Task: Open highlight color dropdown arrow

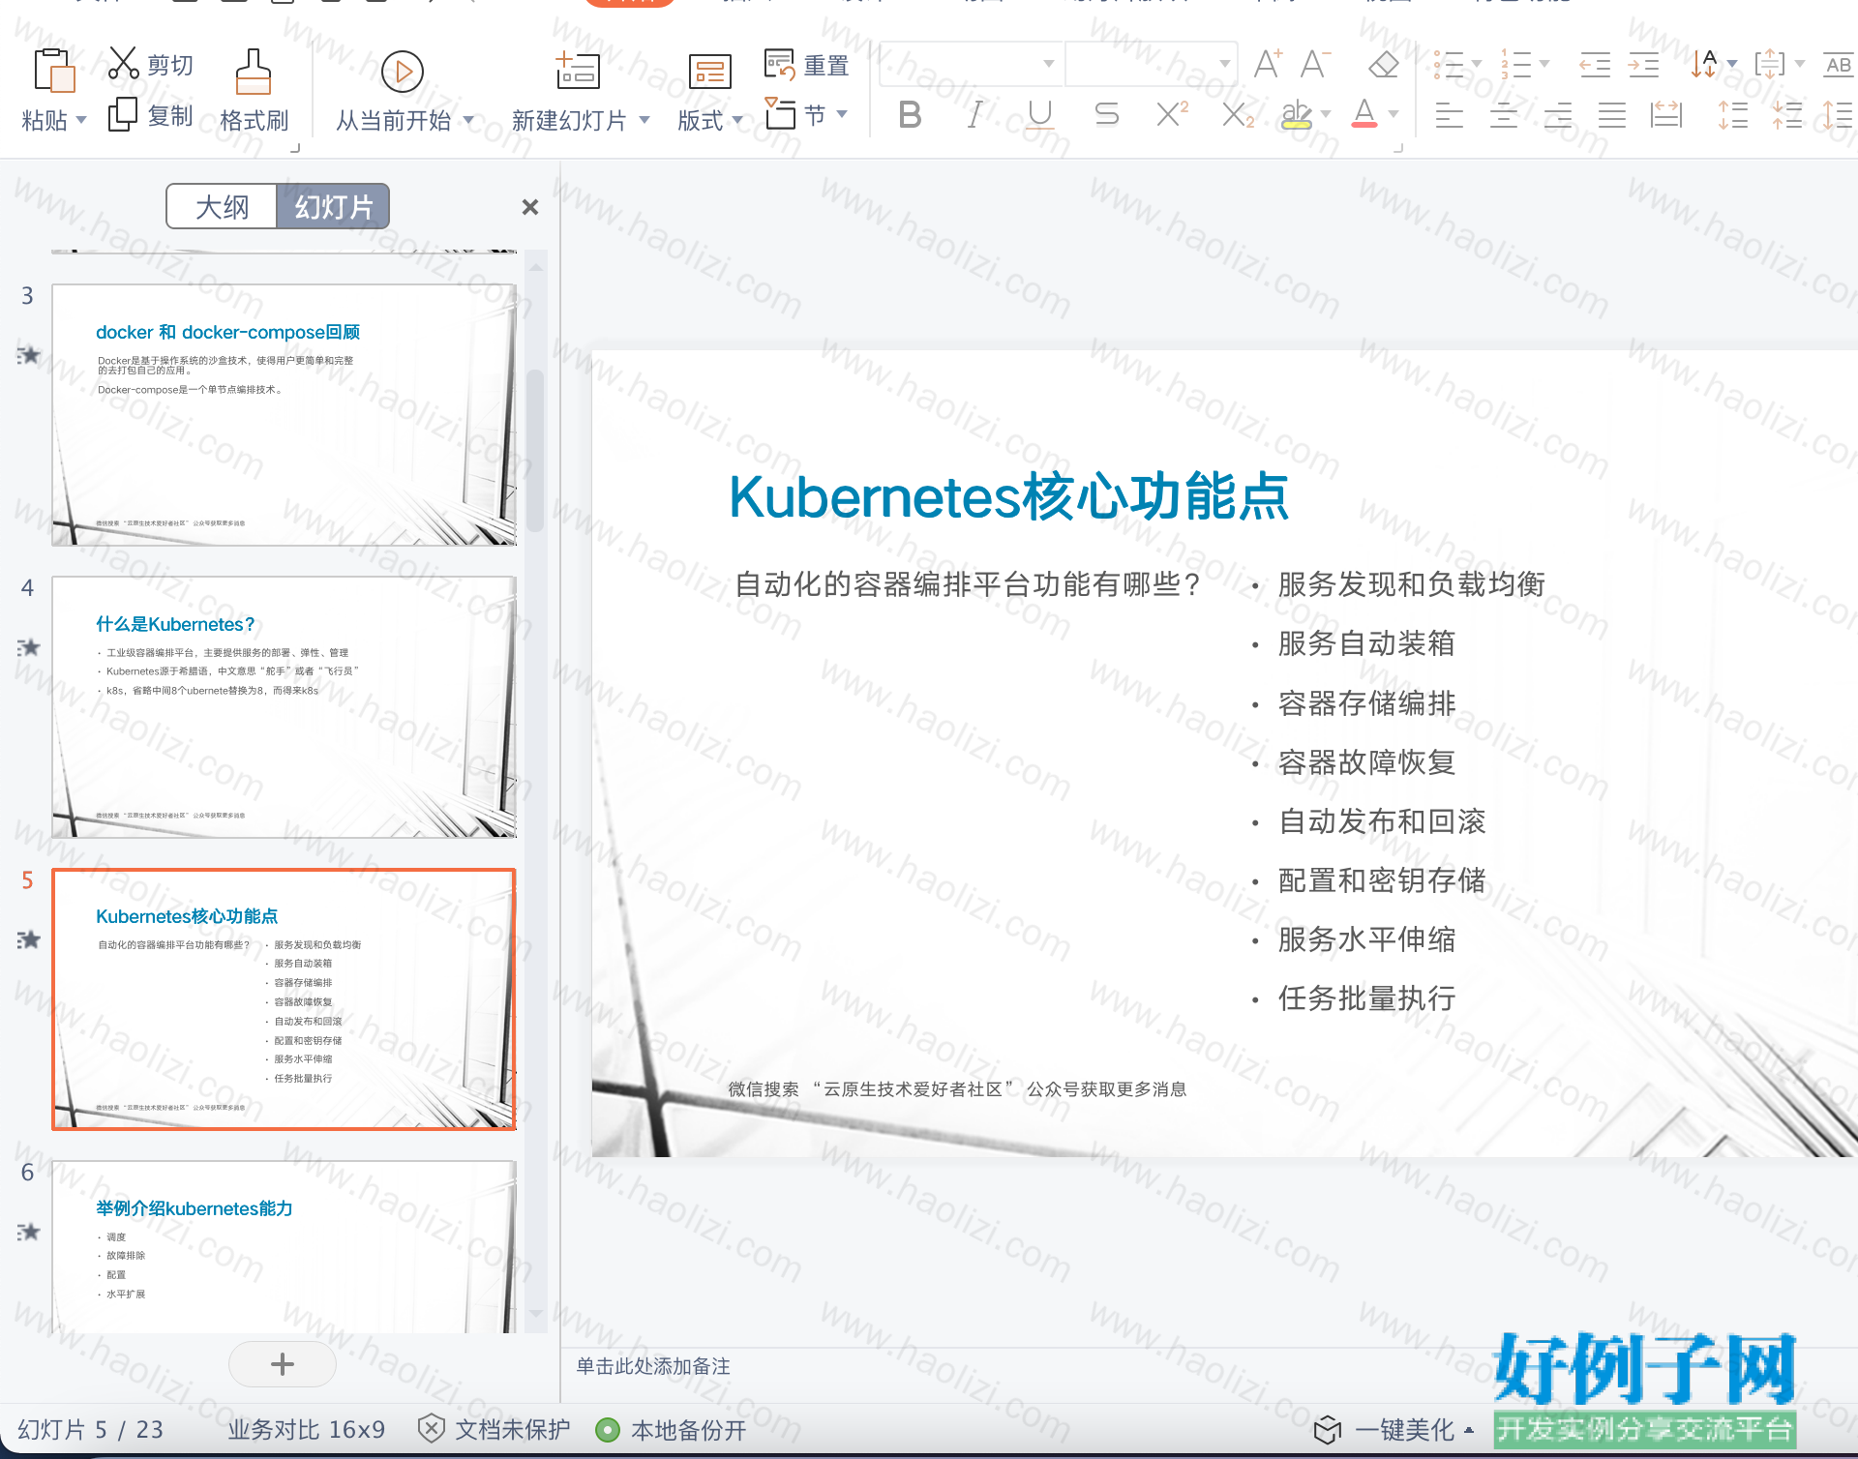Action: tap(1326, 115)
